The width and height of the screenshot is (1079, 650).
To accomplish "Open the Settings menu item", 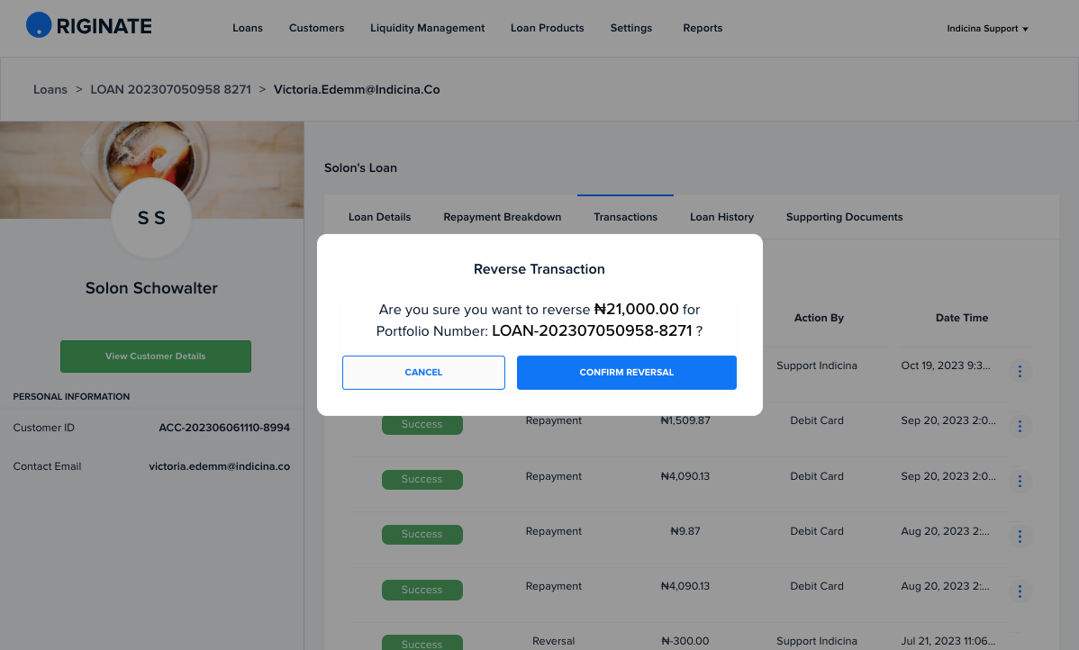I will (x=631, y=28).
